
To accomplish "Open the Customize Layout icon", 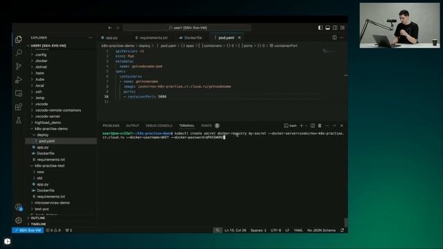I will coord(343,28).
